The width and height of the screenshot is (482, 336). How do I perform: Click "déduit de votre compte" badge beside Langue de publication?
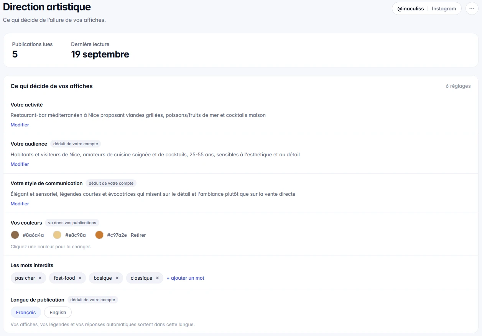point(93,300)
